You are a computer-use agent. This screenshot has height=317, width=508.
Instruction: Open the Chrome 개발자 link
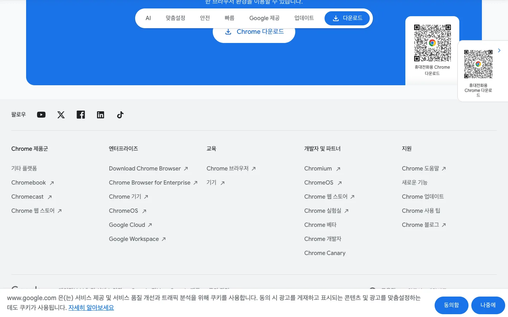[x=323, y=239]
